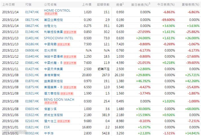Select the +46.392% first-day performance cell
Viewport: 201px width, 136px height.
(x=143, y=81)
